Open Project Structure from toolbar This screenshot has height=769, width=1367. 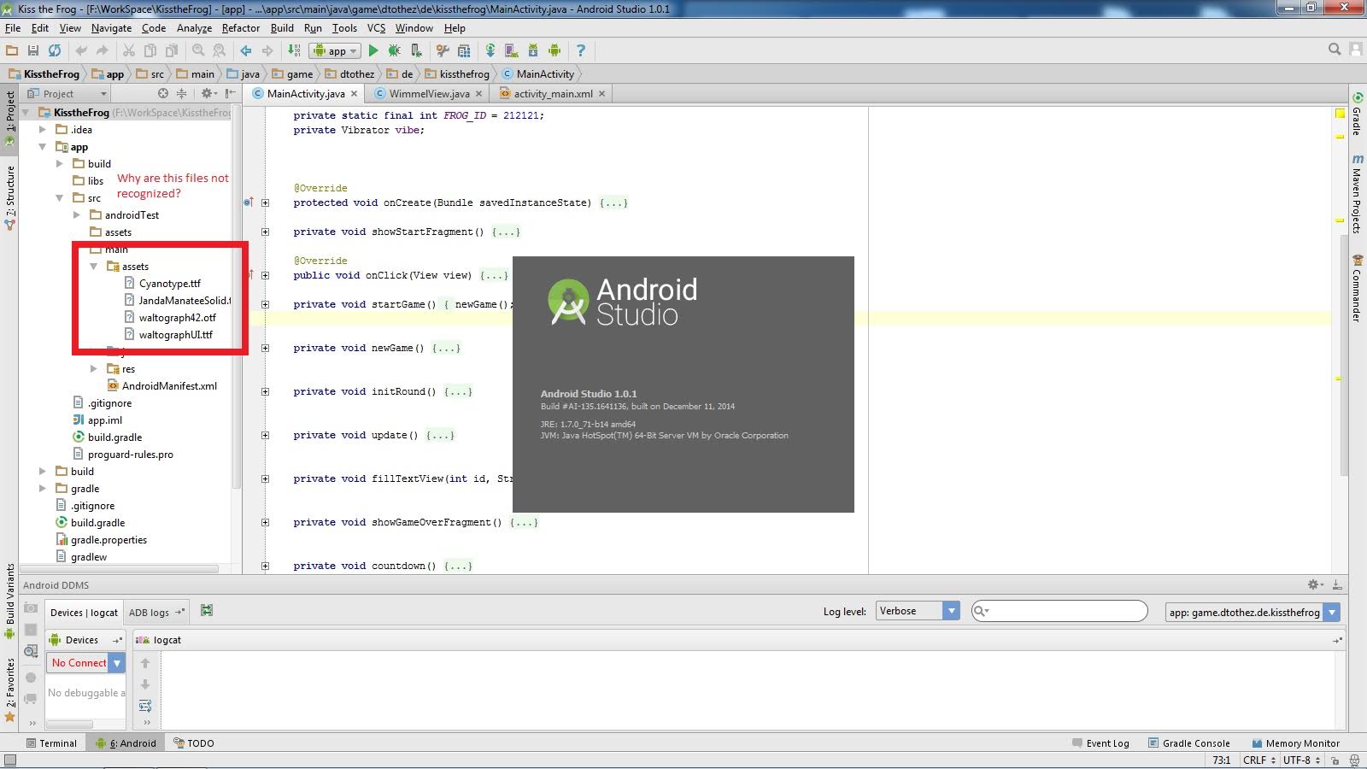click(464, 51)
